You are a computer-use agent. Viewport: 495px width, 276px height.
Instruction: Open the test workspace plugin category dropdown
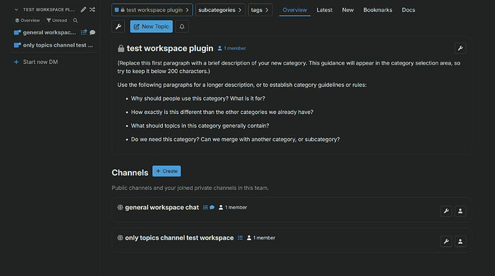tap(152, 10)
